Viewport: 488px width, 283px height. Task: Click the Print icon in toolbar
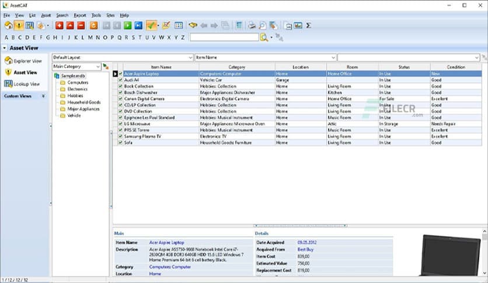(252, 26)
